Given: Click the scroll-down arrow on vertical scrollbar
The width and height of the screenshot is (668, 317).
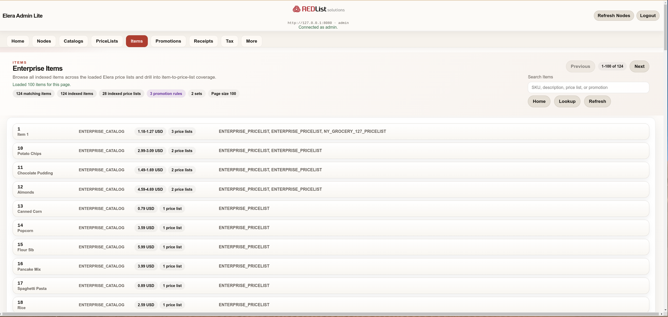Looking at the screenshot, I should tap(666, 310).
